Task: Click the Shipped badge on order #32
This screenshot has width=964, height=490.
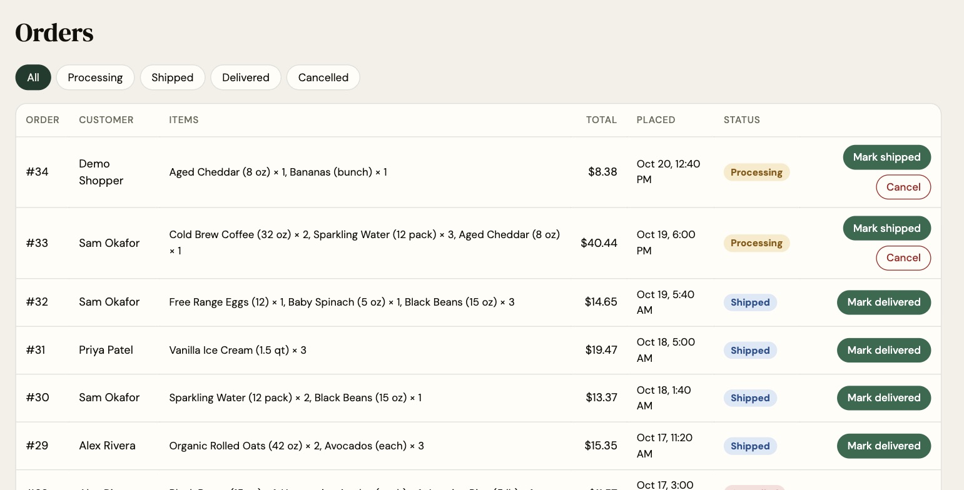Action: (750, 302)
